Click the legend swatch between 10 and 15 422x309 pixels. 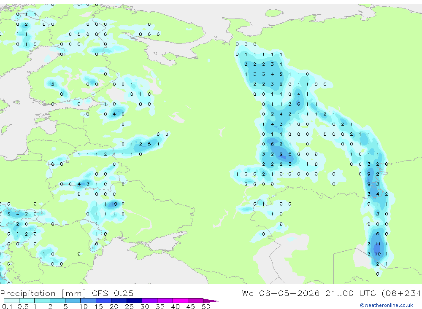tap(88, 301)
